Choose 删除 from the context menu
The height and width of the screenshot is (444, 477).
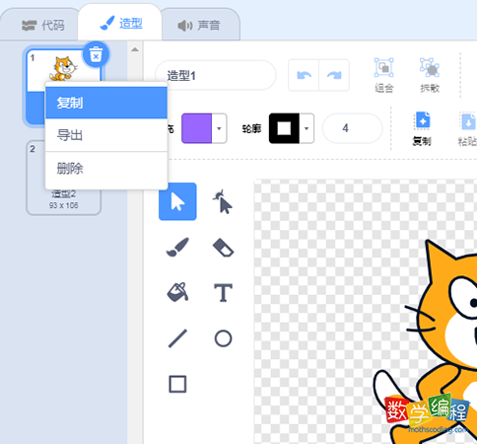(106, 169)
